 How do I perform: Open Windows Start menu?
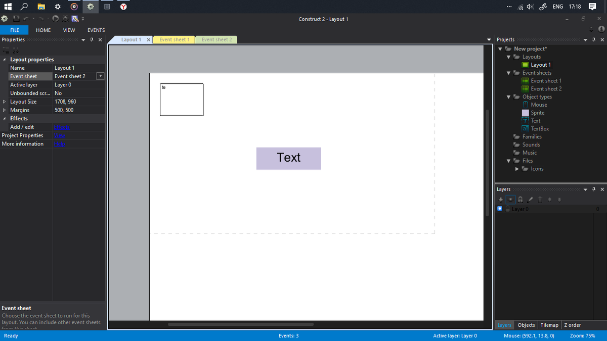[x=8, y=7]
